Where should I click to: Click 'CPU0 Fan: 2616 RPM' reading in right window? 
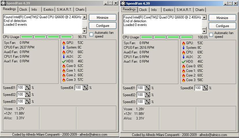coord(139,48)
